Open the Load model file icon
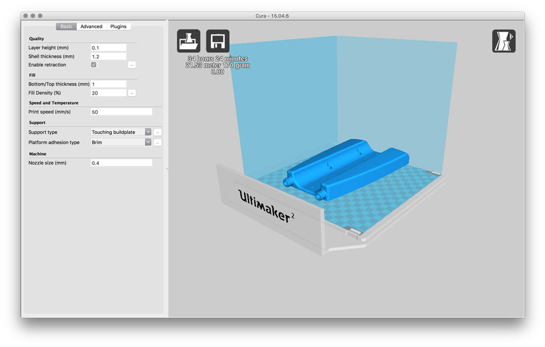 click(x=188, y=41)
